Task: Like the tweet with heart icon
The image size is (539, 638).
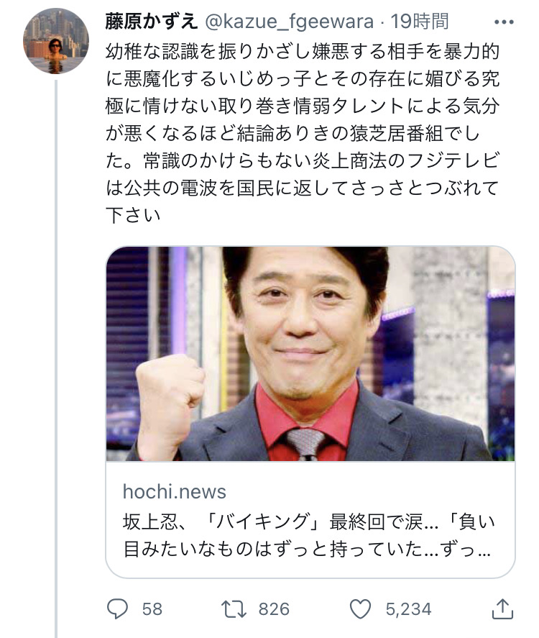Action: tap(360, 609)
